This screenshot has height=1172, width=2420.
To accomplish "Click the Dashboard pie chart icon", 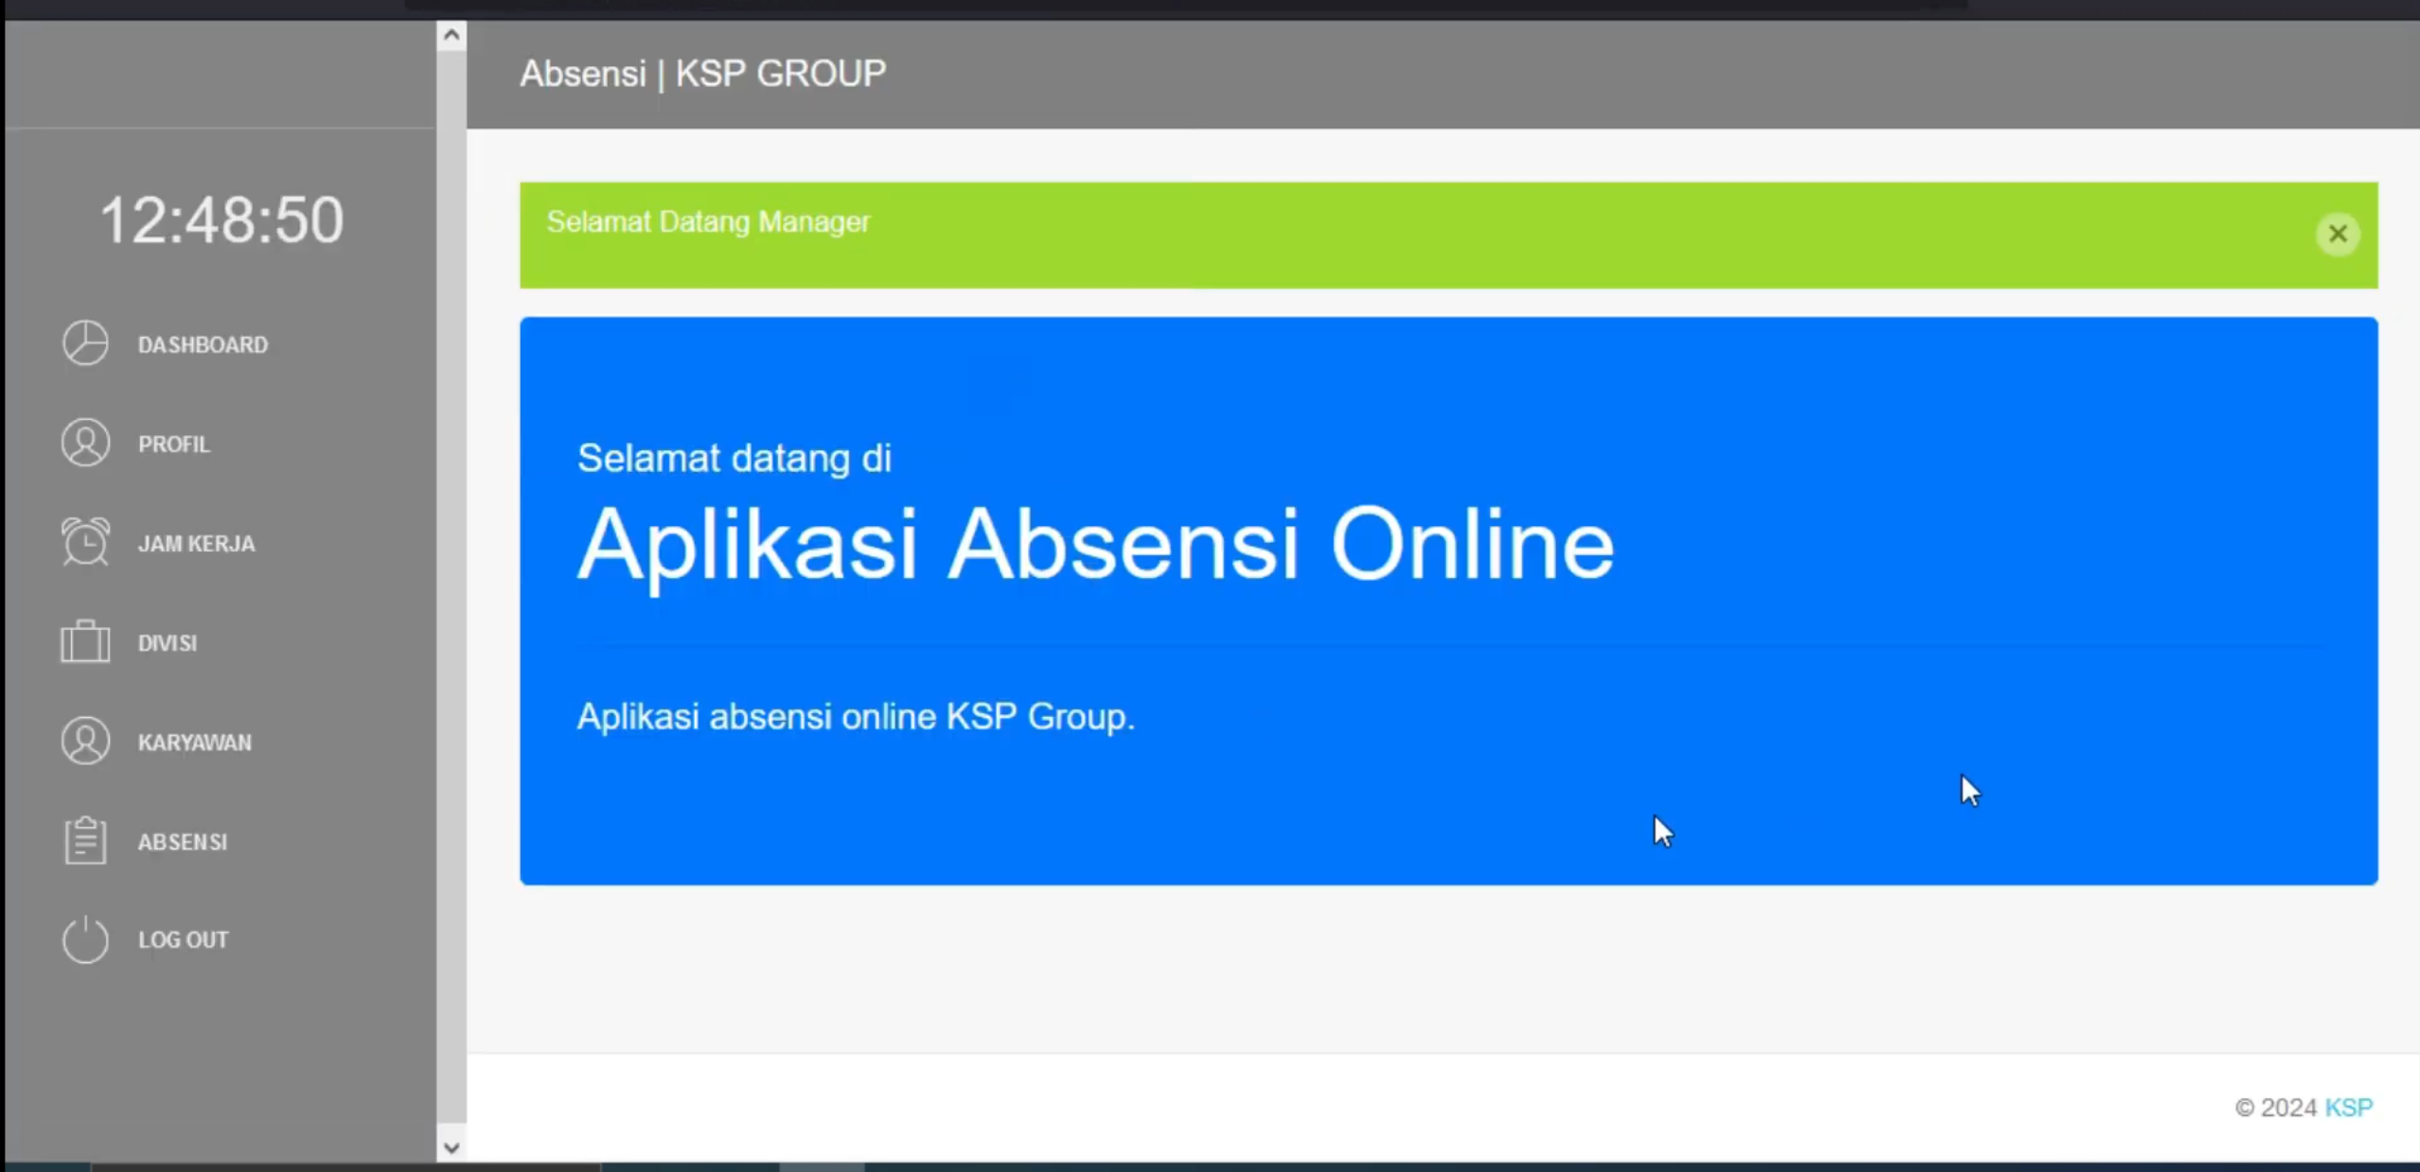I will [x=85, y=343].
